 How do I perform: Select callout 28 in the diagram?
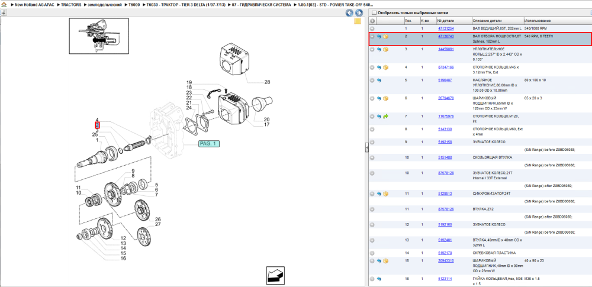pyautogui.click(x=267, y=82)
